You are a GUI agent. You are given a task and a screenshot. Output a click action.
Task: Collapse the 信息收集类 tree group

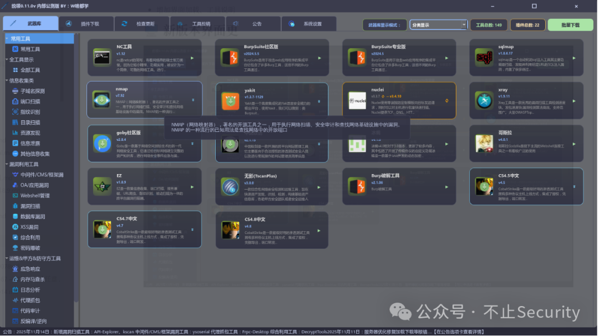[x=7, y=80]
